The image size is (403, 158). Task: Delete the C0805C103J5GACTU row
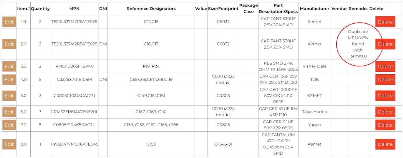(385, 96)
